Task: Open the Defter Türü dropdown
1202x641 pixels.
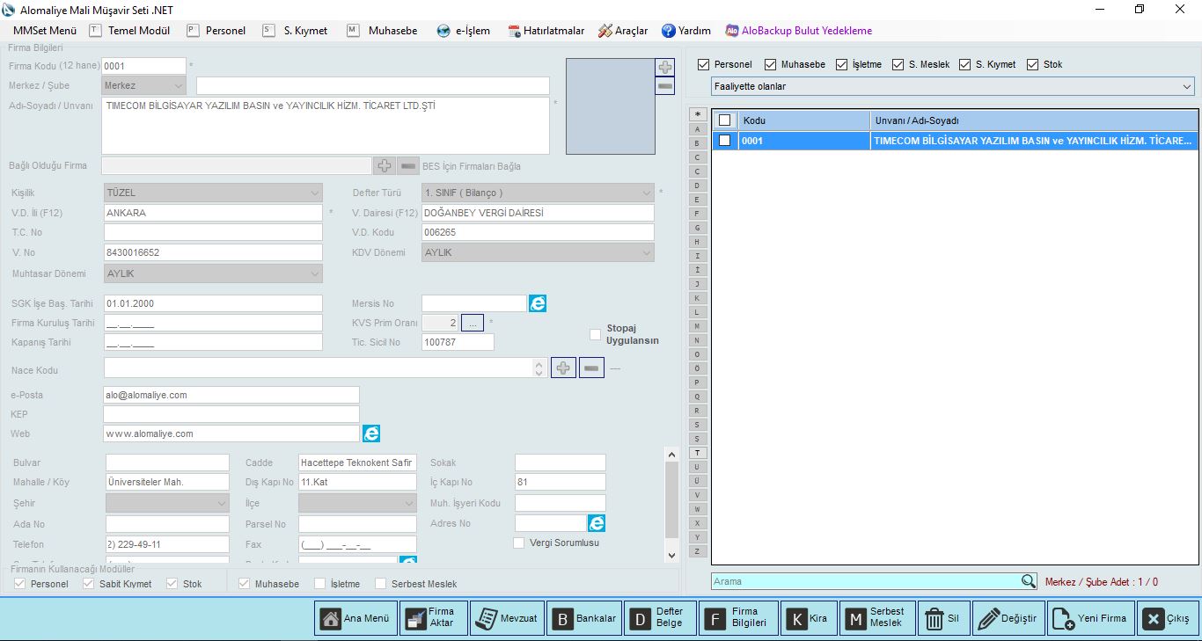Action: pos(538,193)
